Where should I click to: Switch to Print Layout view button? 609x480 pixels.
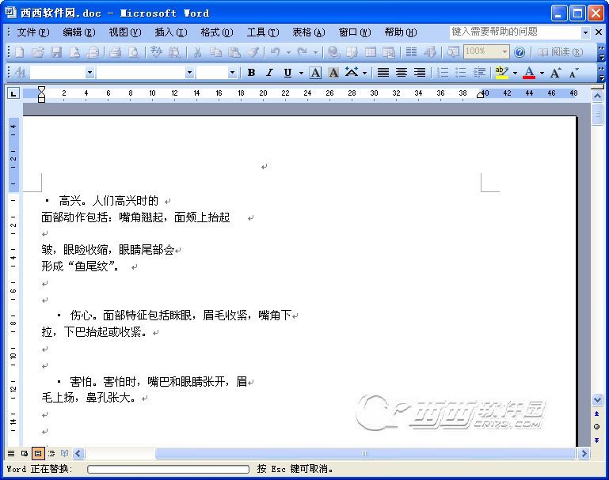38,453
